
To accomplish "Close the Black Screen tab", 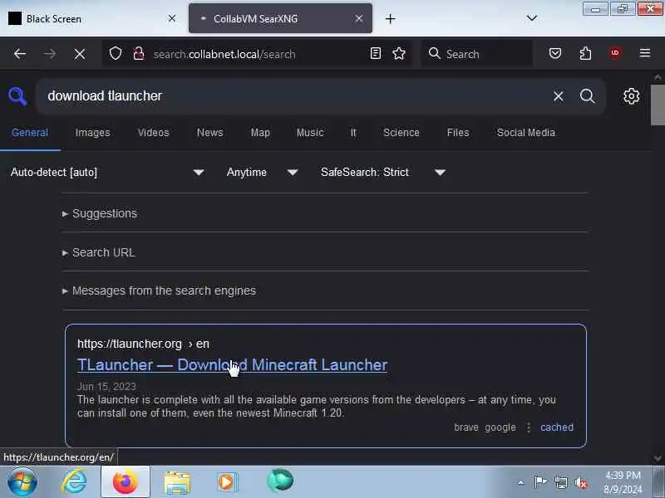I will [x=172, y=18].
